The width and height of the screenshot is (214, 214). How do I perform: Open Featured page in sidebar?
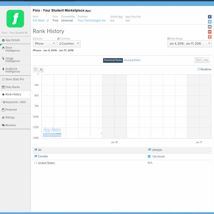(15, 110)
